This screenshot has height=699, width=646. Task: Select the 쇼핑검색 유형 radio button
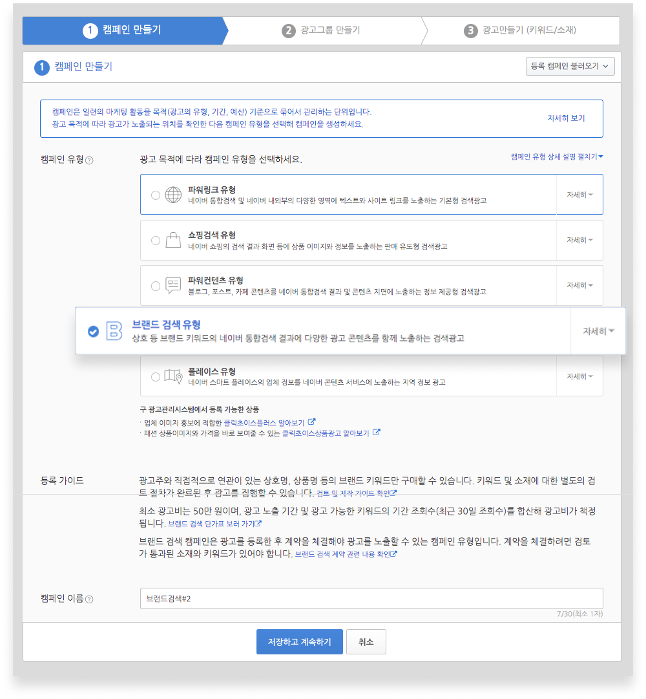pos(156,241)
